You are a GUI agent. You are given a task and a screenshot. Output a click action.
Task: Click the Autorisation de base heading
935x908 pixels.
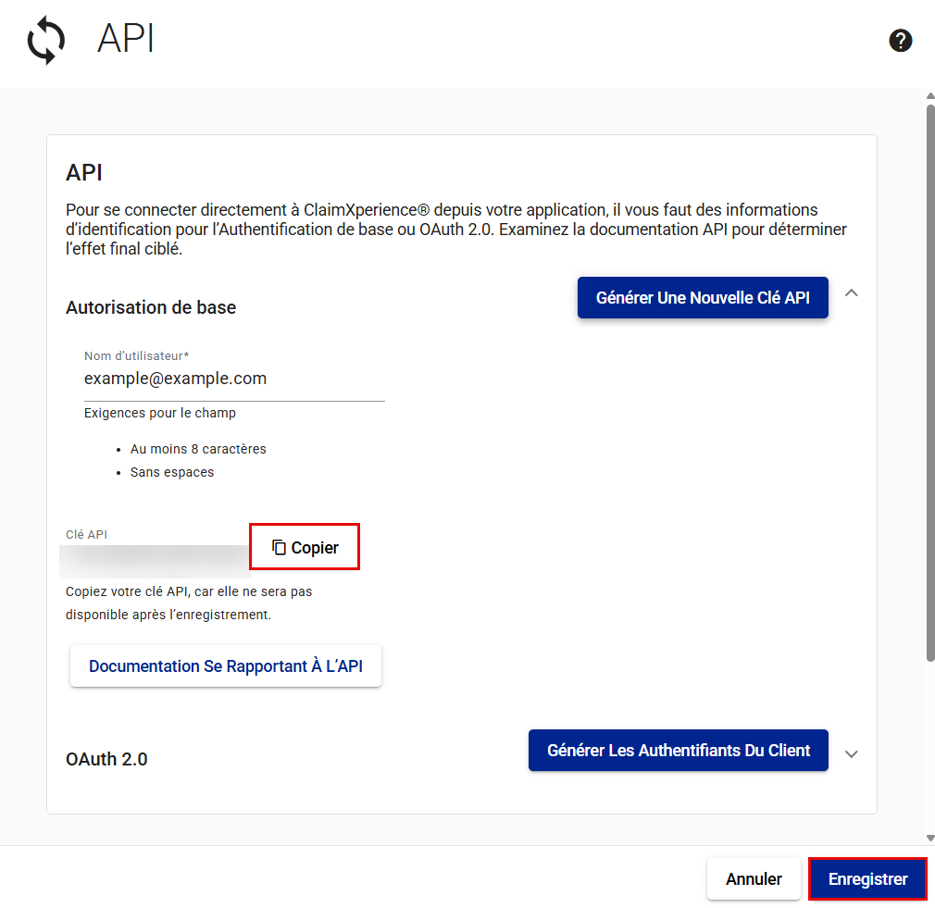point(151,307)
